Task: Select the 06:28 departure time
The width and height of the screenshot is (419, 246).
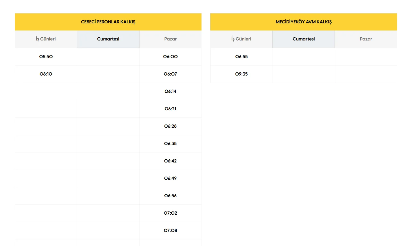Action: 170,126
